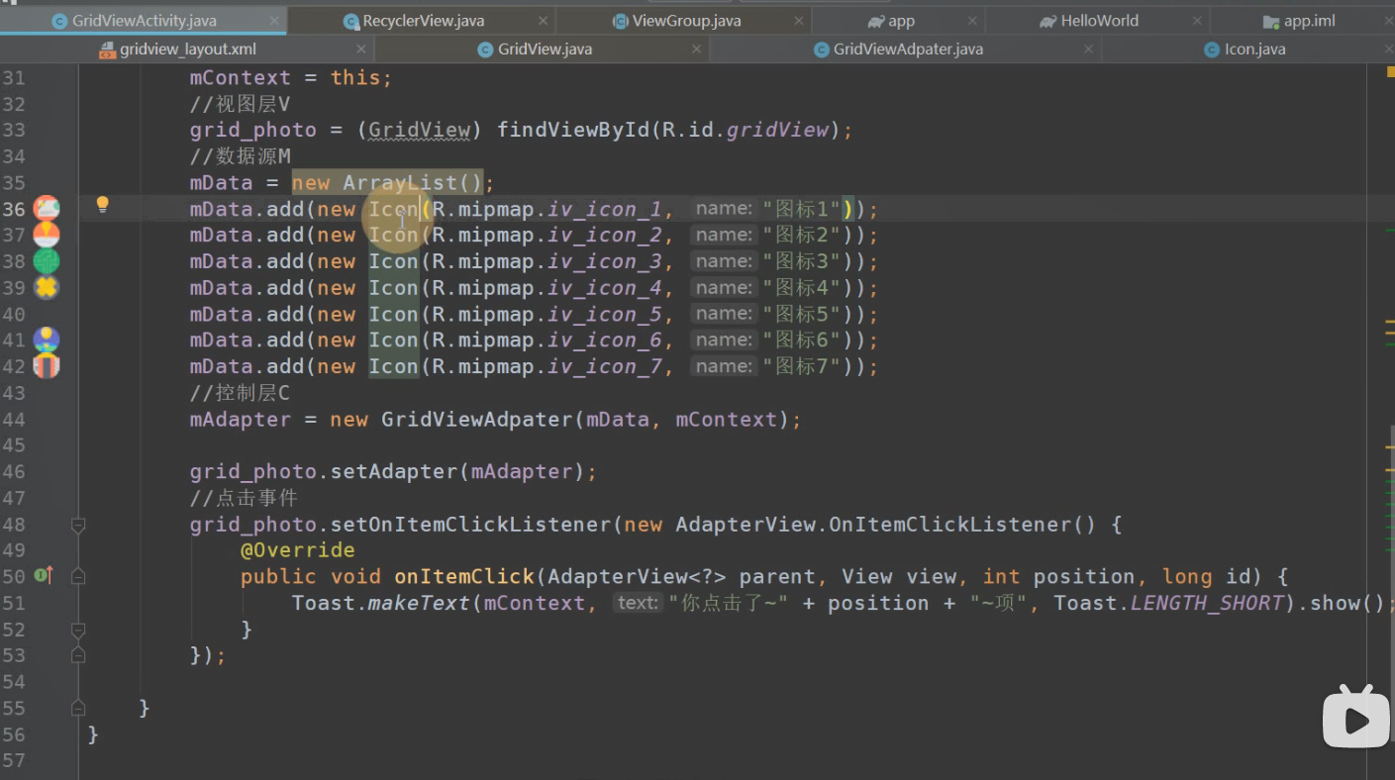The width and height of the screenshot is (1395, 780).
Task: Click the class icon on the GridViewAdpater.java tab
Action: 821,49
